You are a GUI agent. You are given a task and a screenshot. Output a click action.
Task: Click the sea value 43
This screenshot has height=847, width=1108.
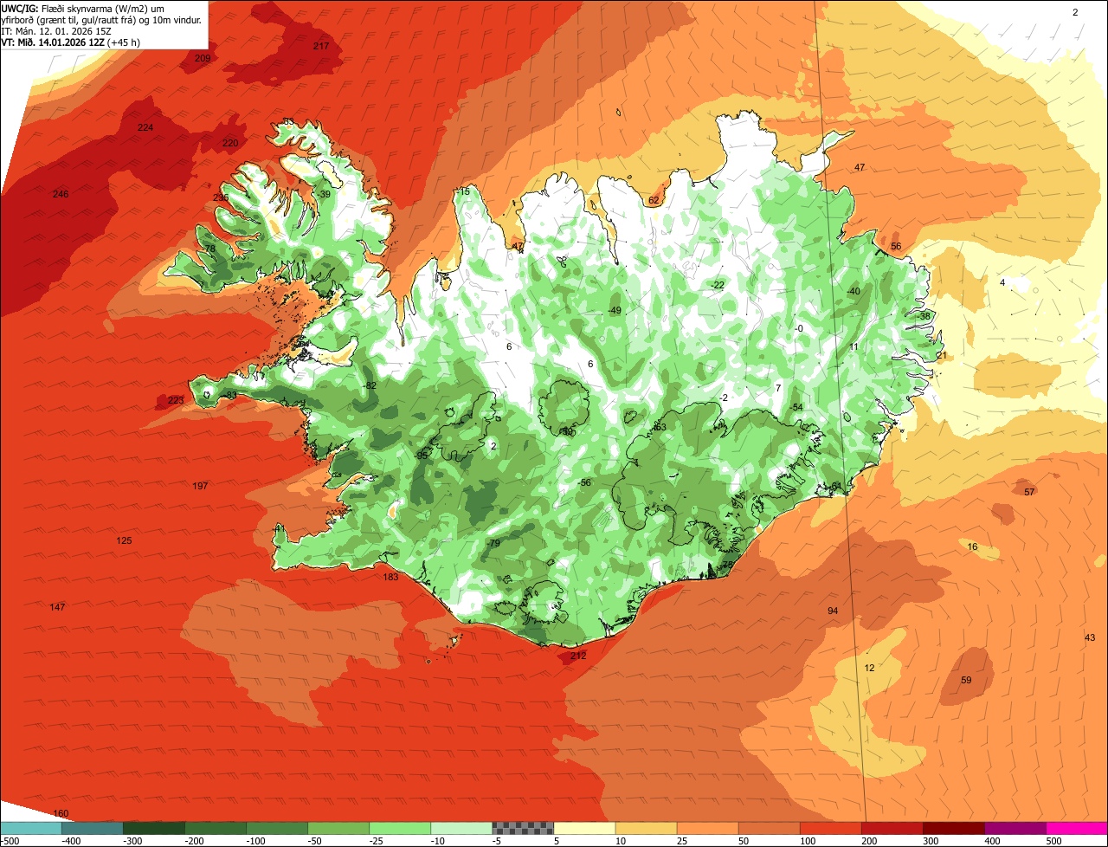pyautogui.click(x=1089, y=637)
